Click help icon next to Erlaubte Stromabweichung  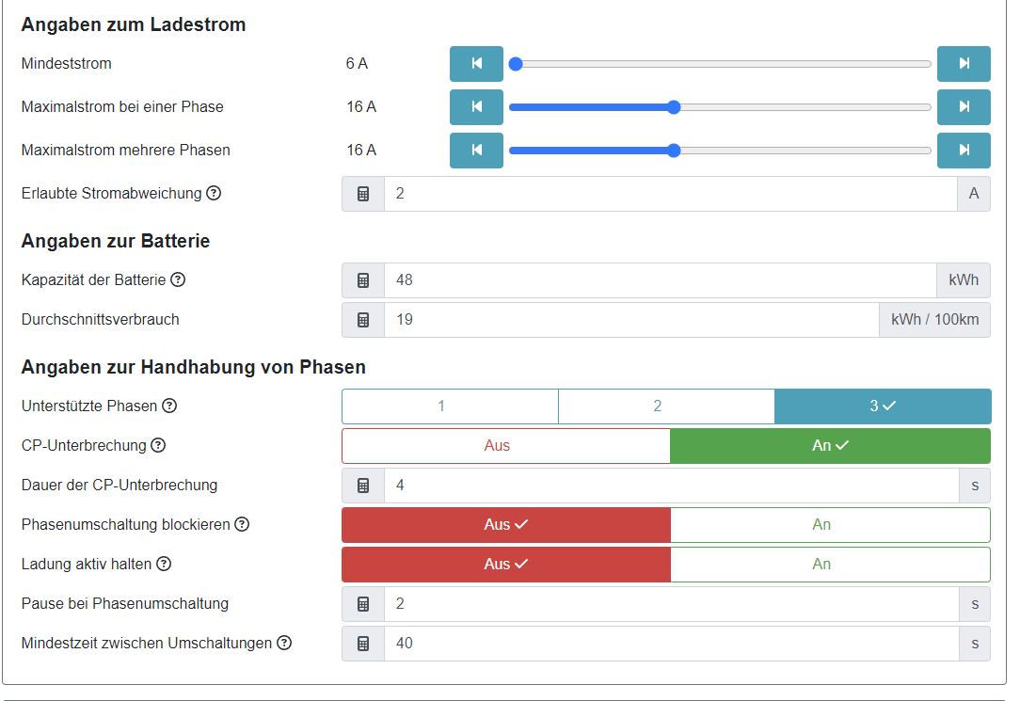(x=214, y=193)
